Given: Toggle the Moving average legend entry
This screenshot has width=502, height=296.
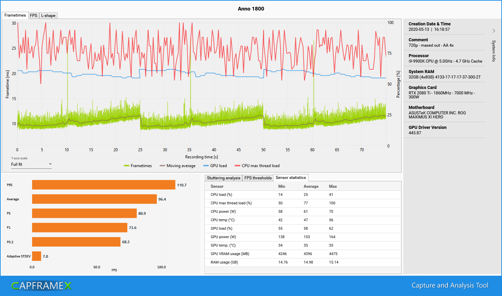Looking at the screenshot, I should pos(177,166).
